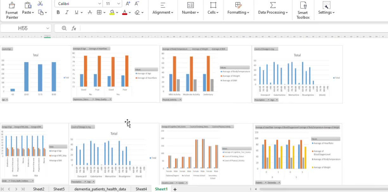The height and width of the screenshot is (192, 388).
Task: Open Education_Level chart filter
Action: point(169,183)
